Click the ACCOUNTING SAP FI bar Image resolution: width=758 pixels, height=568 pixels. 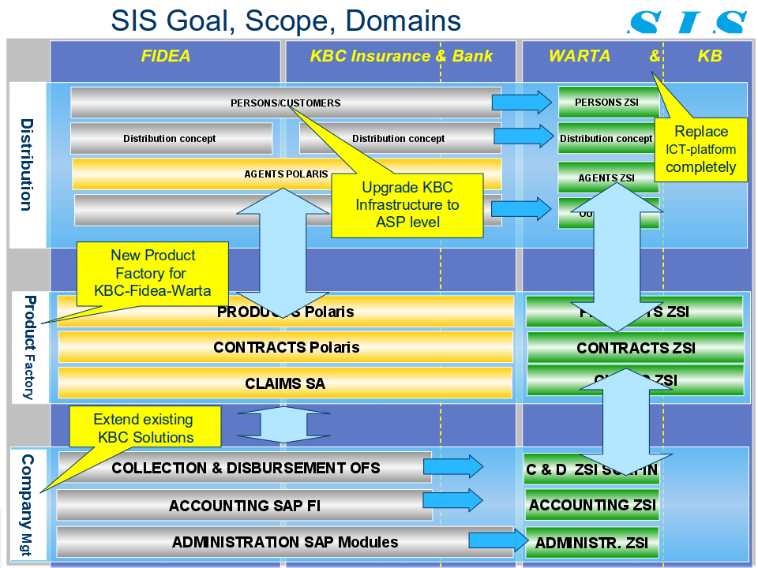tap(244, 505)
